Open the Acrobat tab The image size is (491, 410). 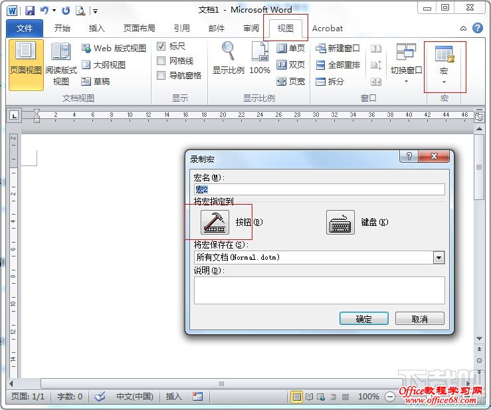pyautogui.click(x=328, y=29)
